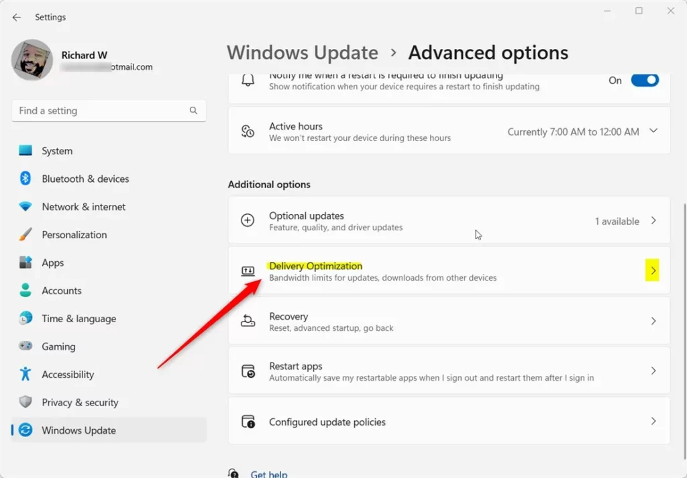Viewport: 687px width, 478px height.
Task: Click the Accessibility figure icon
Action: pos(25,374)
